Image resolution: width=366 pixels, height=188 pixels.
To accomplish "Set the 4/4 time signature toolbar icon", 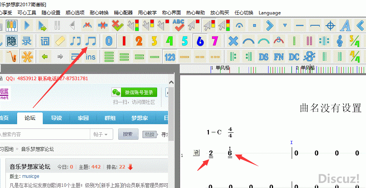I will [355, 57].
